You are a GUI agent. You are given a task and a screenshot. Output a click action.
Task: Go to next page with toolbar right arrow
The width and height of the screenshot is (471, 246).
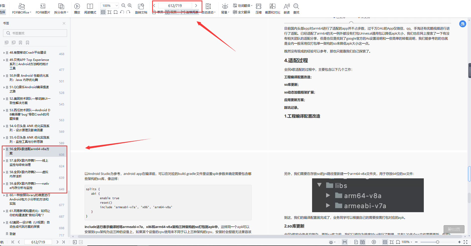click(x=196, y=6)
